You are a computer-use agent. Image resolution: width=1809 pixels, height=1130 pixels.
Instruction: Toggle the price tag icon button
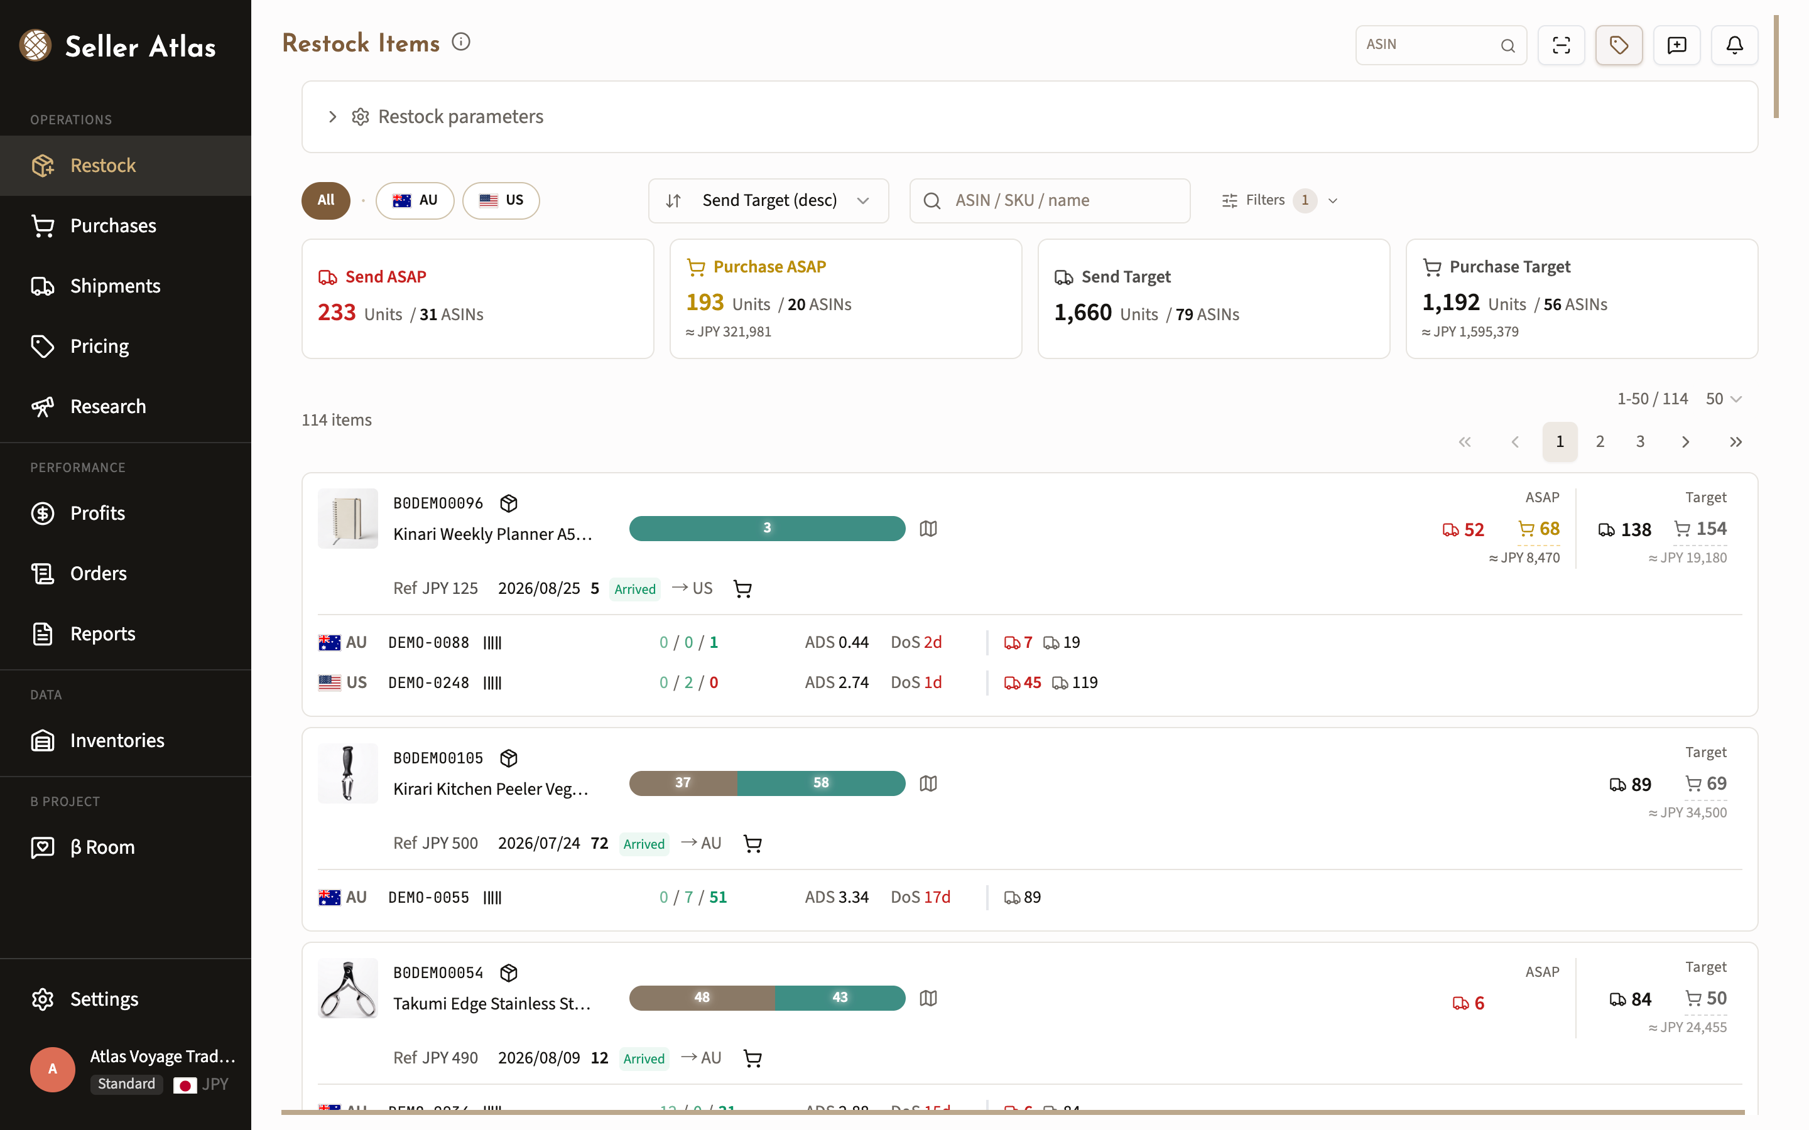click(1619, 45)
